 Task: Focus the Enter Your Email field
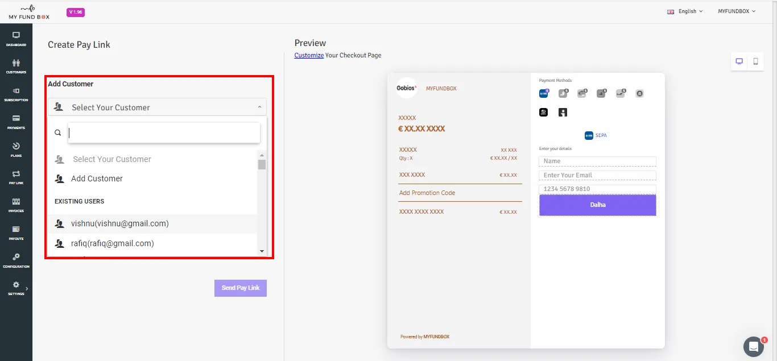tap(597, 175)
